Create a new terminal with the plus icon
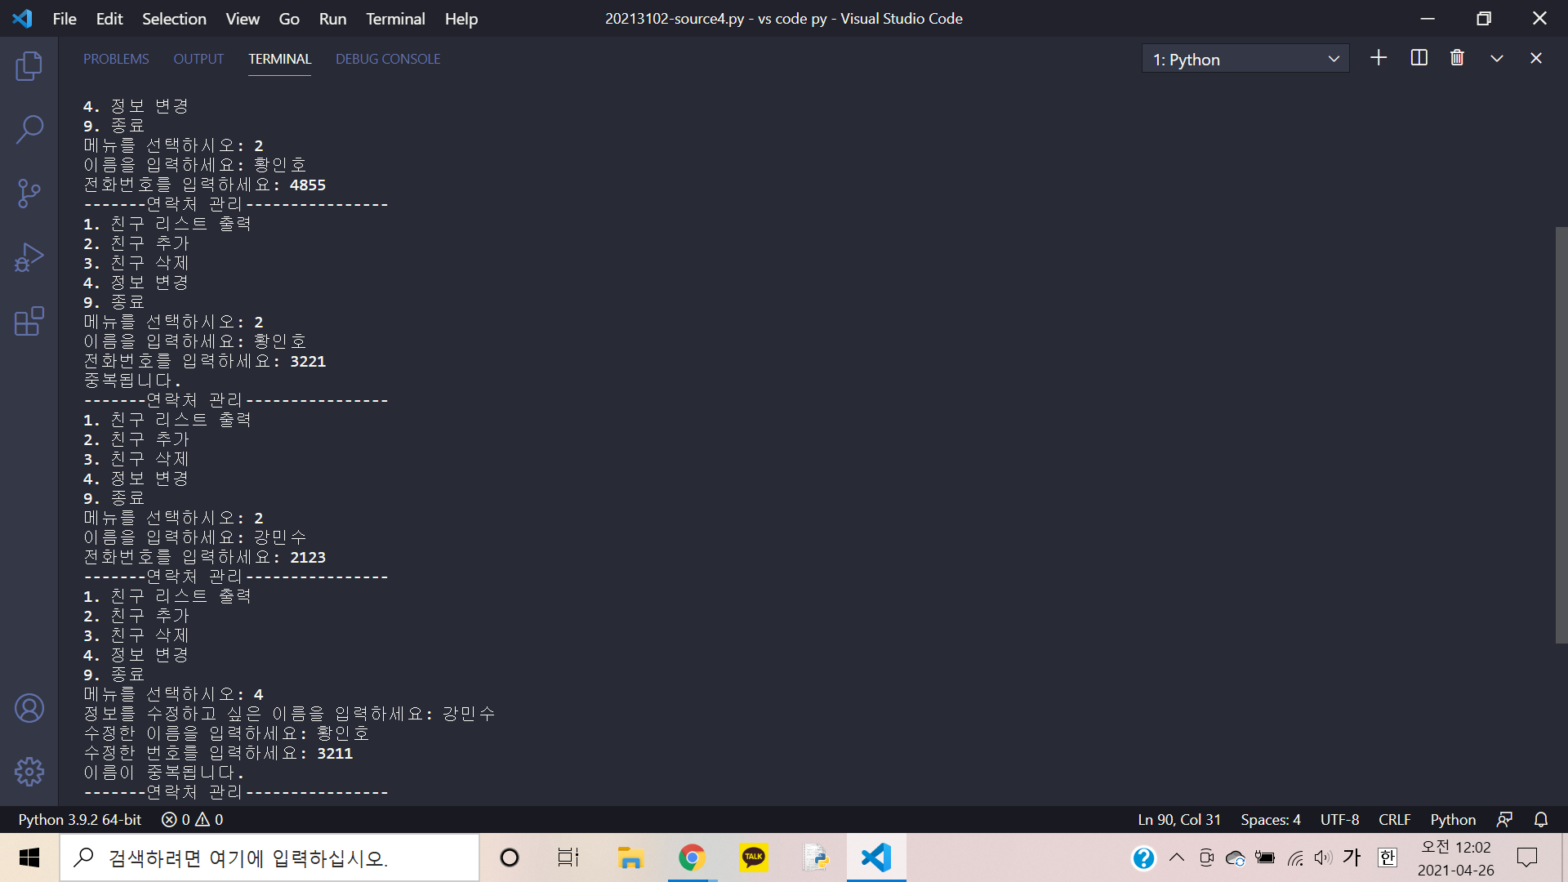Screen dimensions: 1568x882 point(1379,58)
